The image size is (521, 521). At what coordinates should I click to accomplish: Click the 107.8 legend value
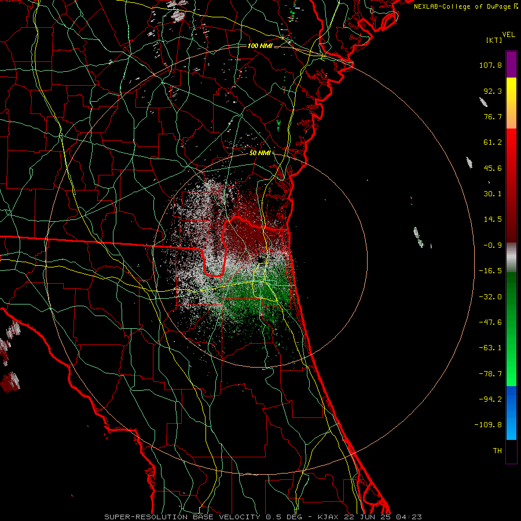490,65
